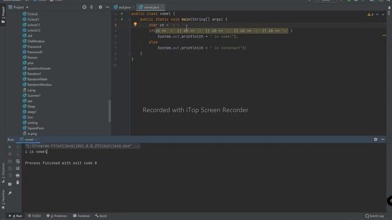This screenshot has height=220, width=392.
Task: Select sorting class in project tree
Action: click(30, 123)
